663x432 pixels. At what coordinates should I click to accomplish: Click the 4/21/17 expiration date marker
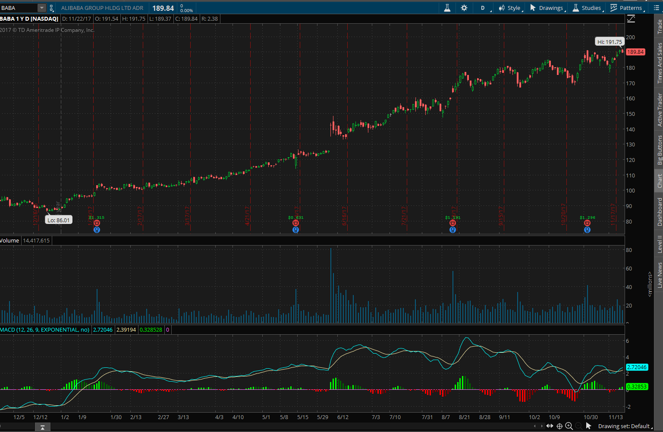click(x=248, y=215)
